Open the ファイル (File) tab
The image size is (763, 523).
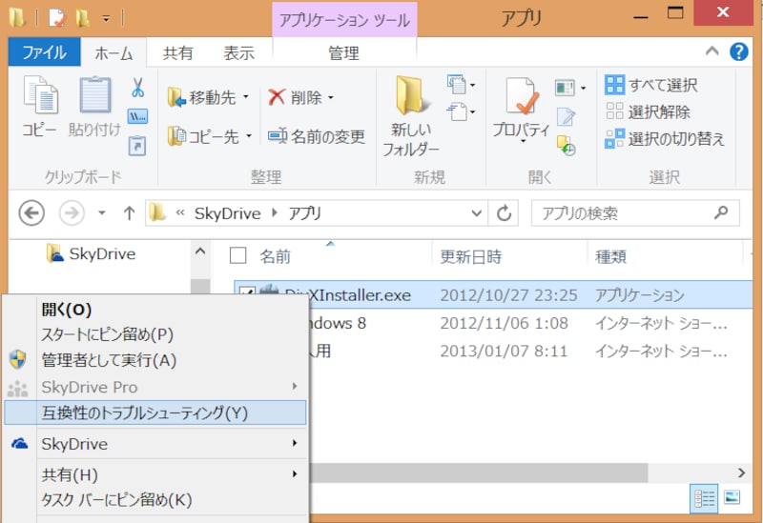(44, 51)
